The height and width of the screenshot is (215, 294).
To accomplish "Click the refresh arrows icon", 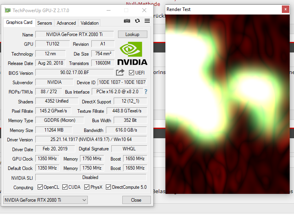I will (137, 21).
